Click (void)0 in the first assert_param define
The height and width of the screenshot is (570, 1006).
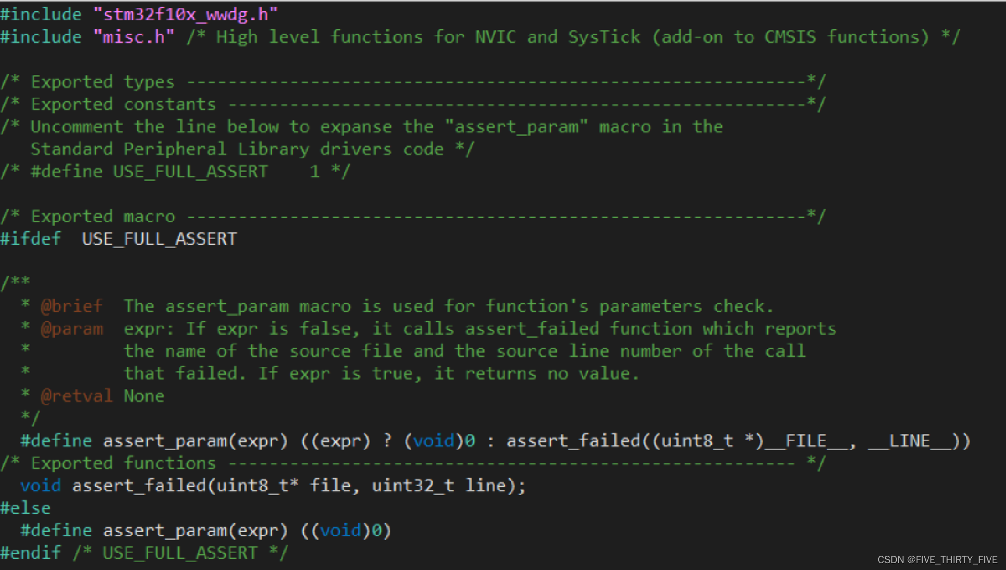(x=440, y=441)
